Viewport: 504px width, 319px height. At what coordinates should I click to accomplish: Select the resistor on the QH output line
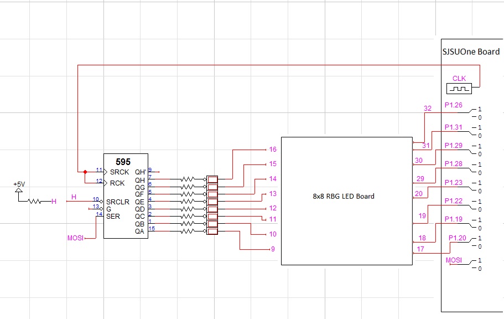pos(188,179)
